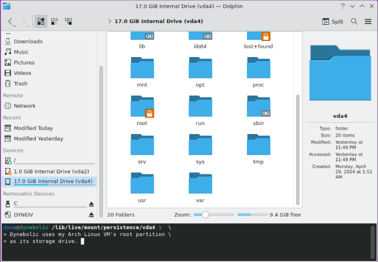Viewport: 378px width, 262px height.
Task: Select the opt folder
Action: (200, 73)
